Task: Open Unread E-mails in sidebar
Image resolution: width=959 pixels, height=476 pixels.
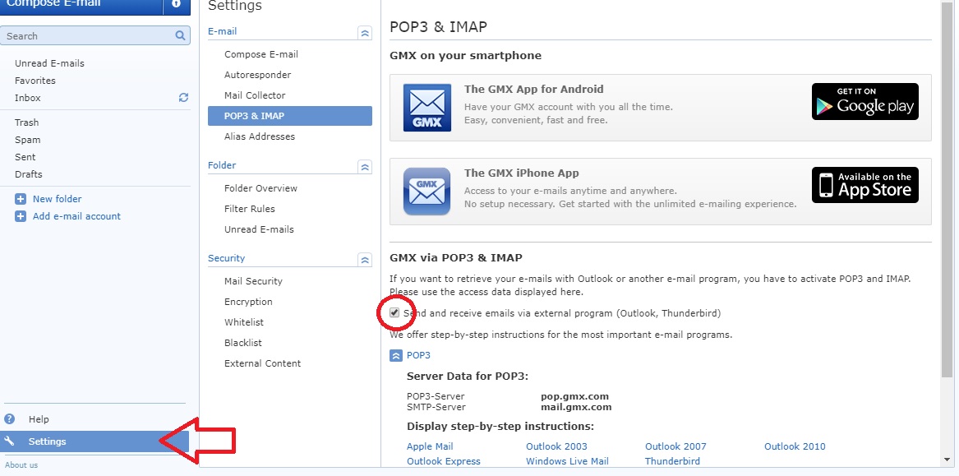Action: tap(49, 63)
